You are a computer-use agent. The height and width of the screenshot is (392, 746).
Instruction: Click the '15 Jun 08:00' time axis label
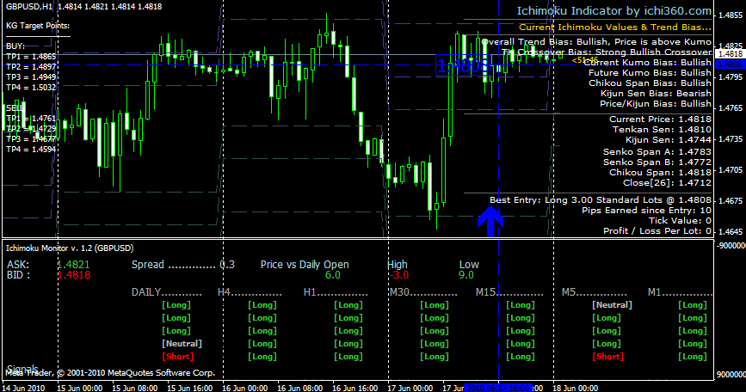pyautogui.click(x=135, y=388)
